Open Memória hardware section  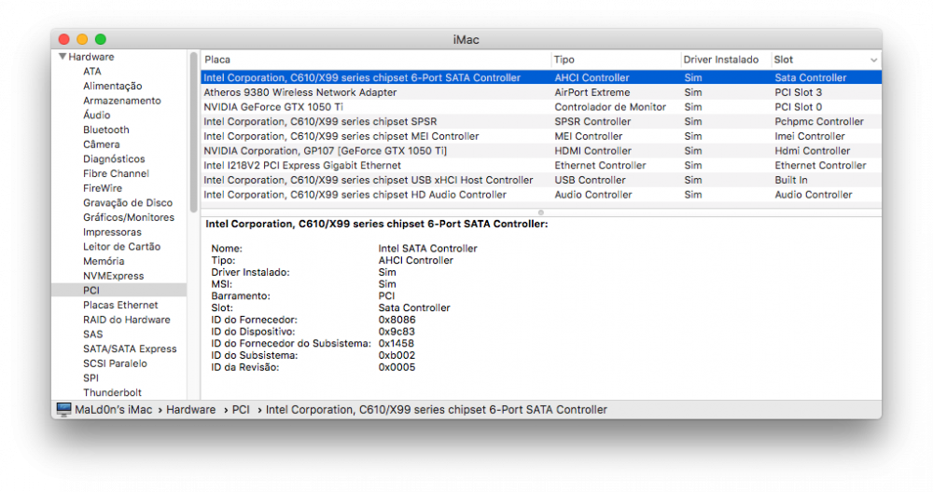[x=104, y=262]
